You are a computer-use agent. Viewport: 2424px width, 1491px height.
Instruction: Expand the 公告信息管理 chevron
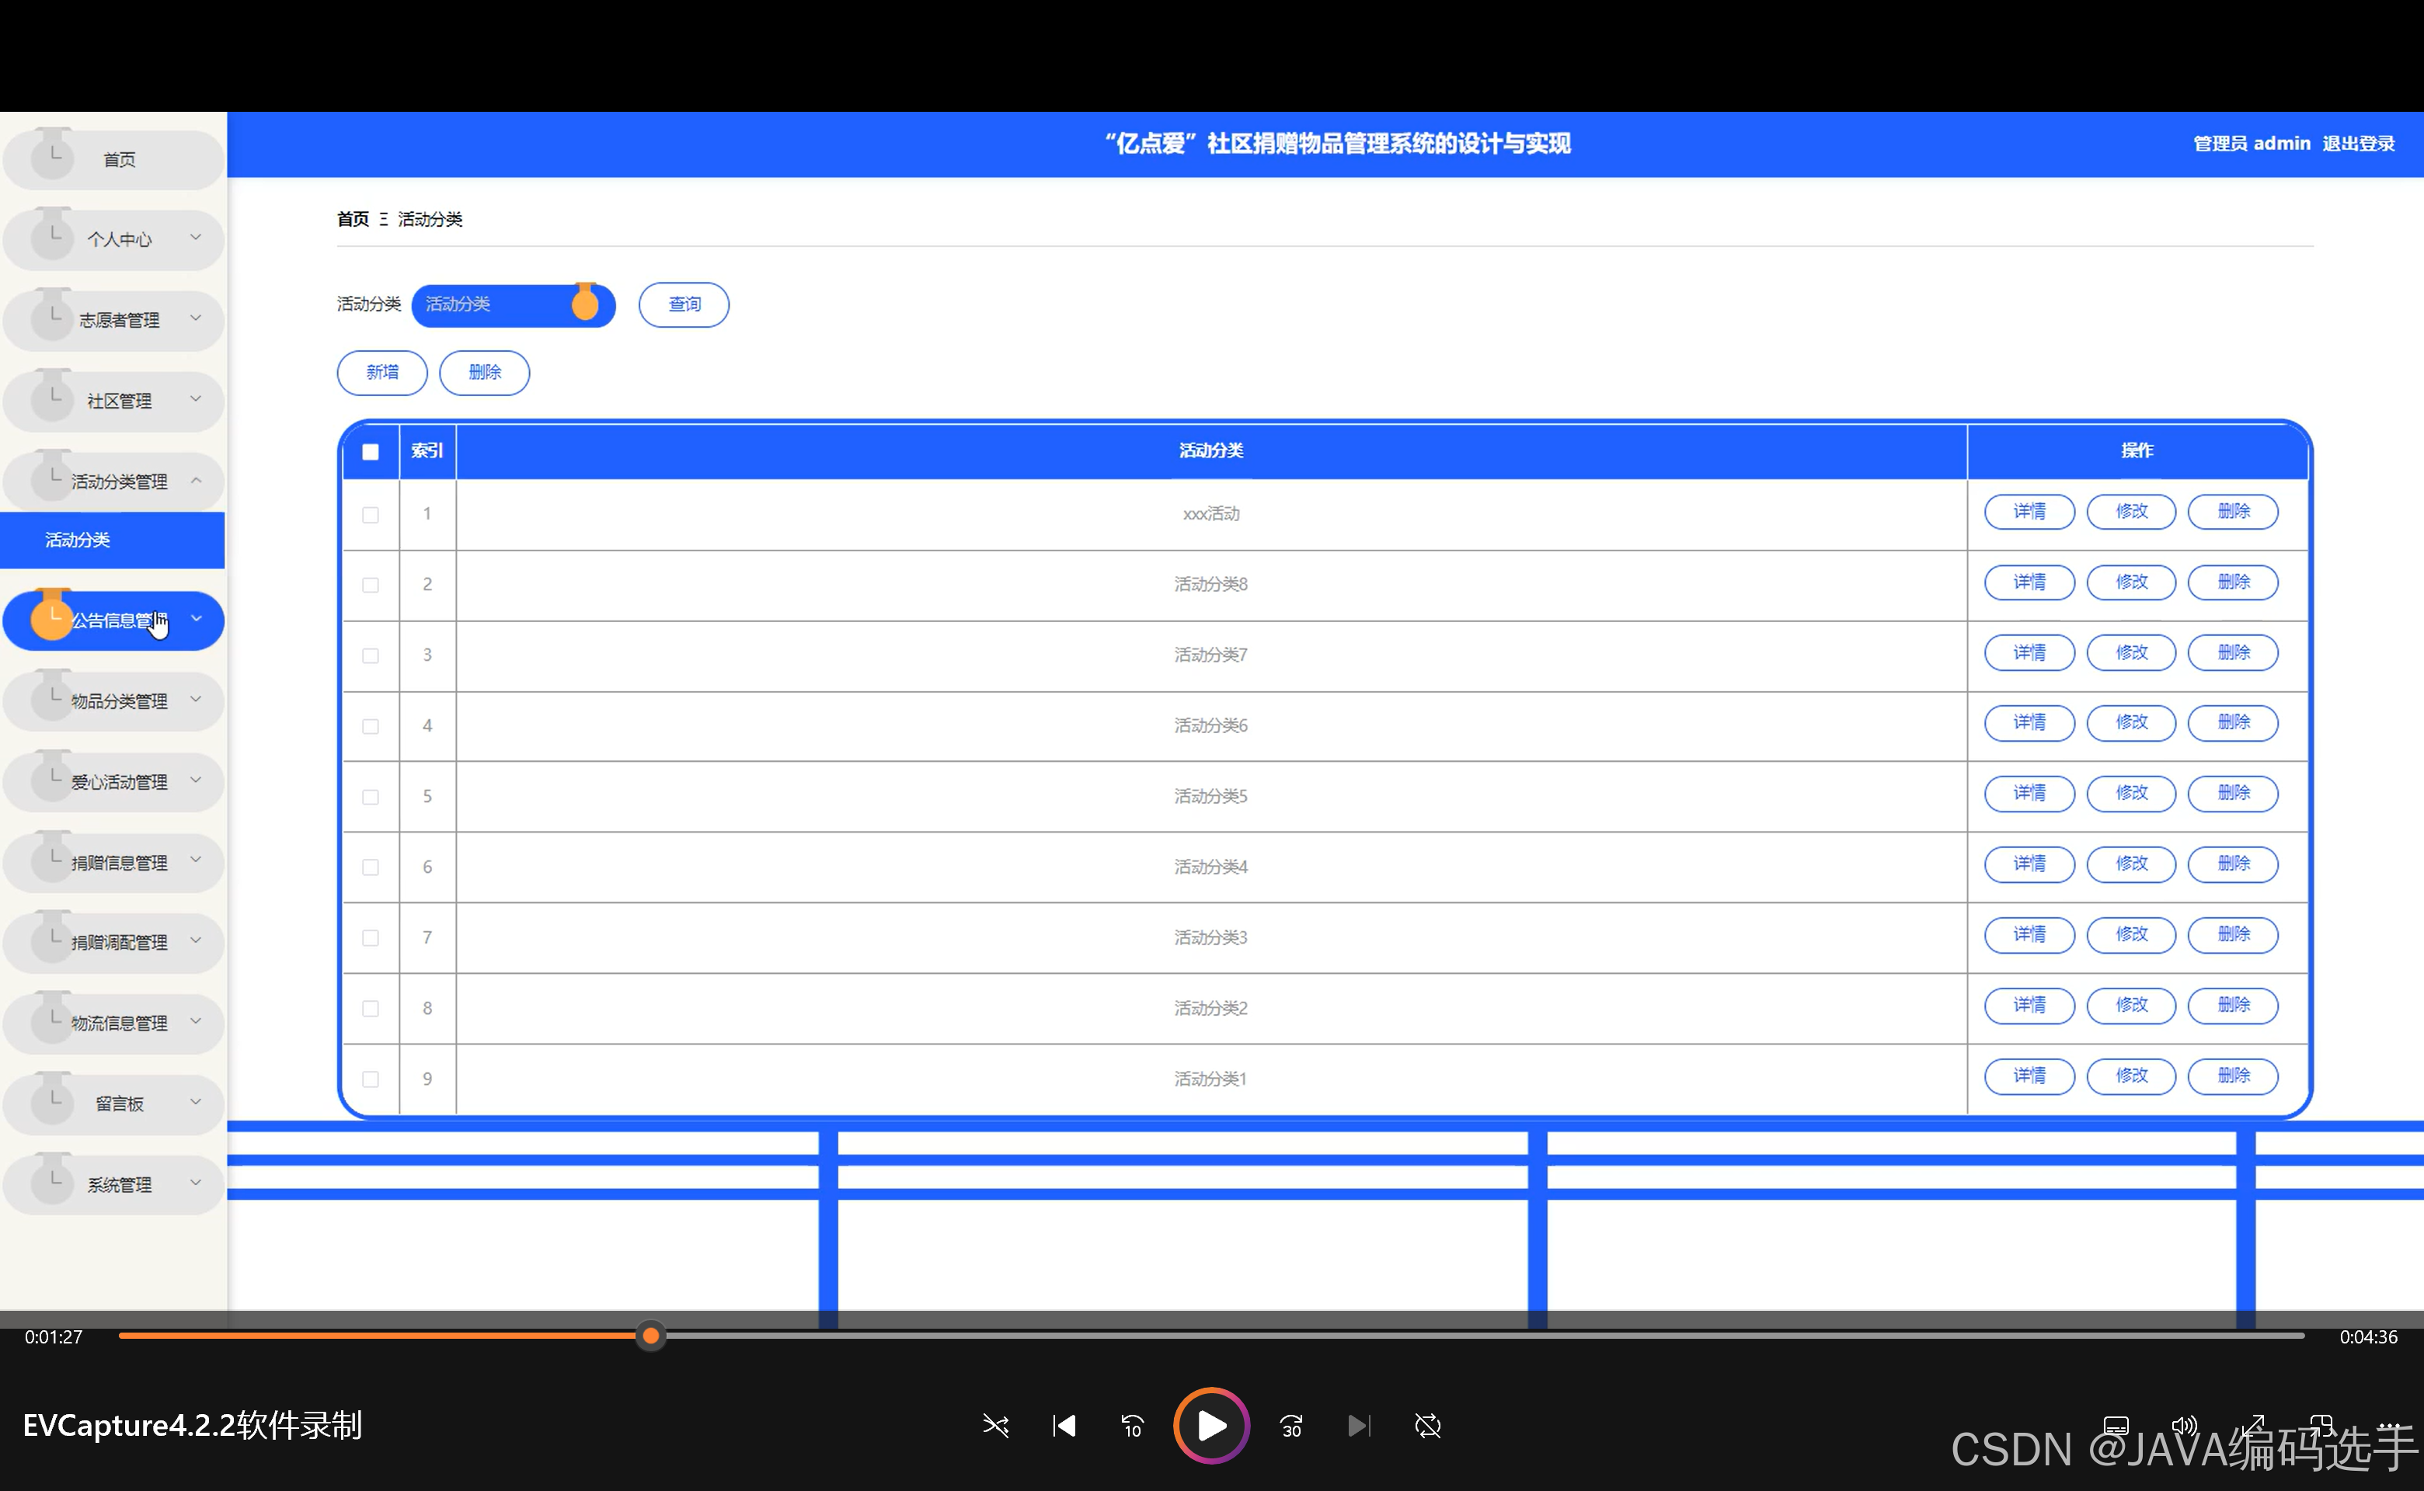pos(197,618)
